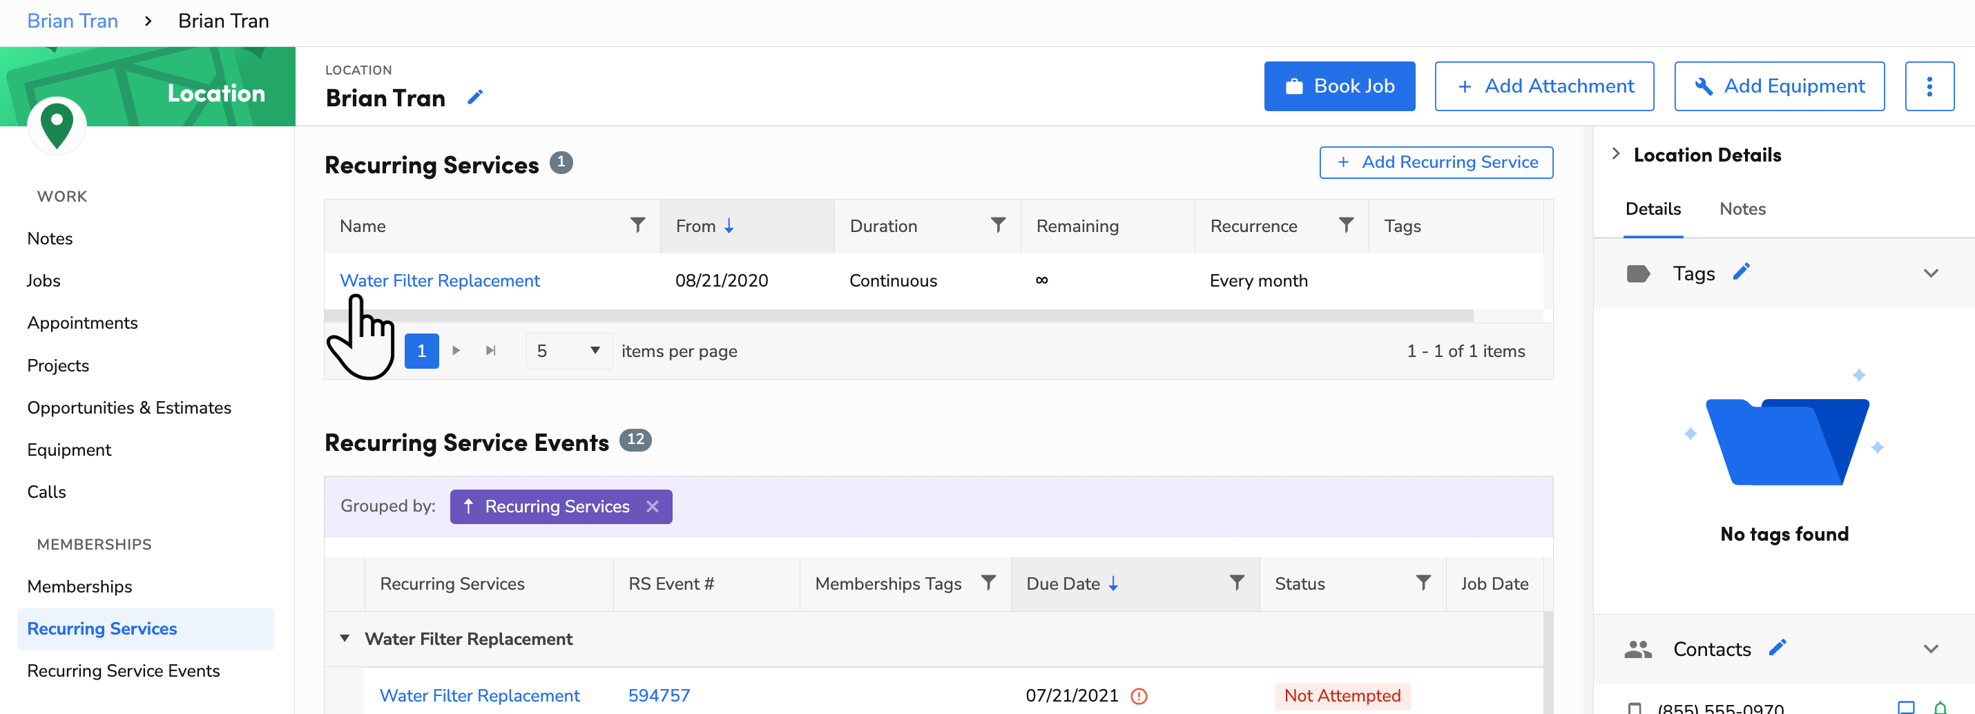Remove the Recurring Services grouping chip
The image size is (1975, 714).
[x=653, y=506]
